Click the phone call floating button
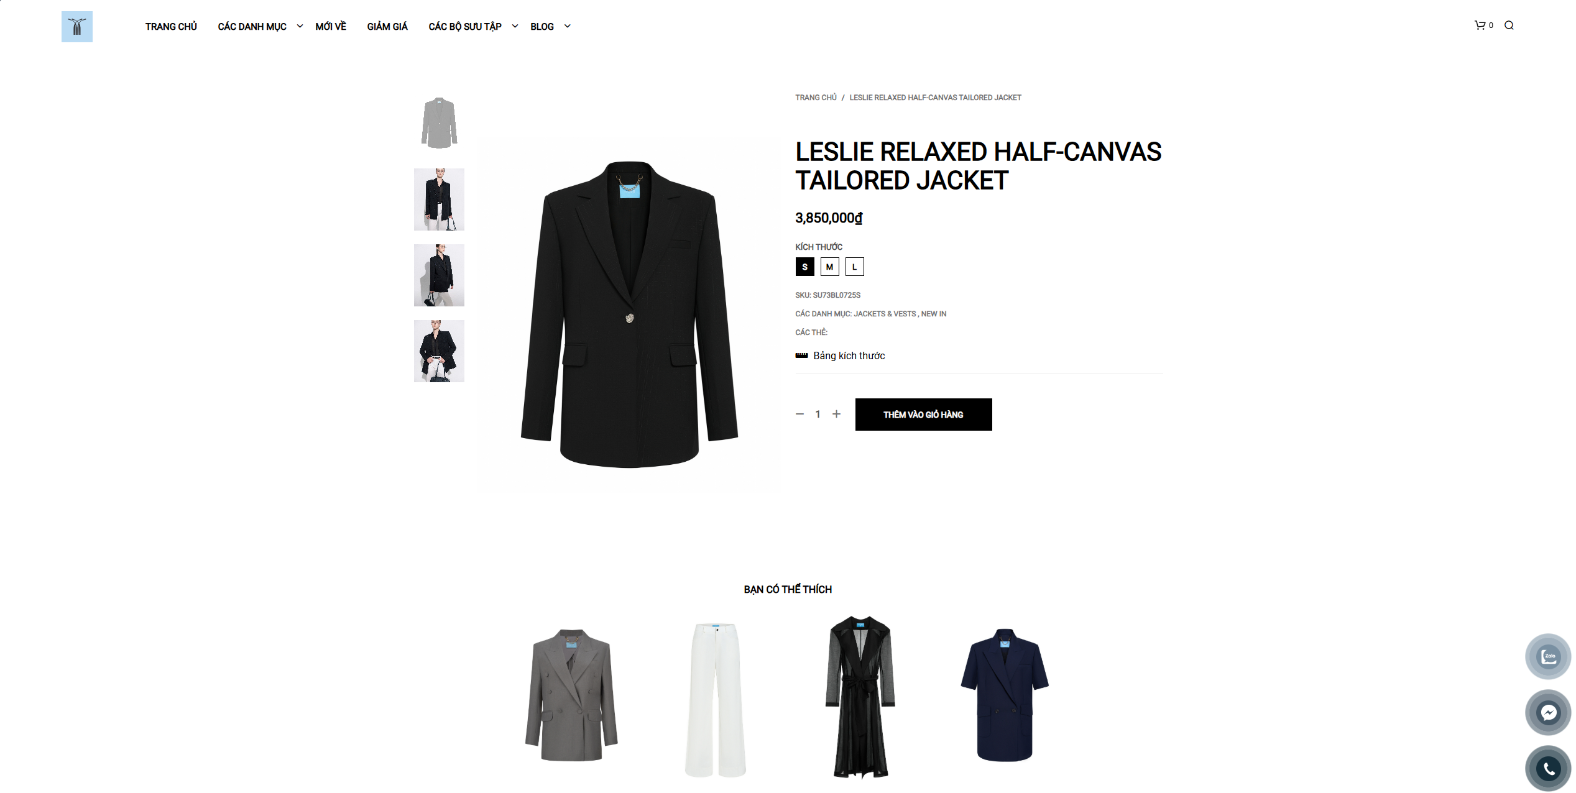Screen dimensions: 1576x793 1548,769
